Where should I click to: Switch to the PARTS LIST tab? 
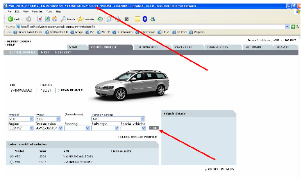click(x=188, y=47)
